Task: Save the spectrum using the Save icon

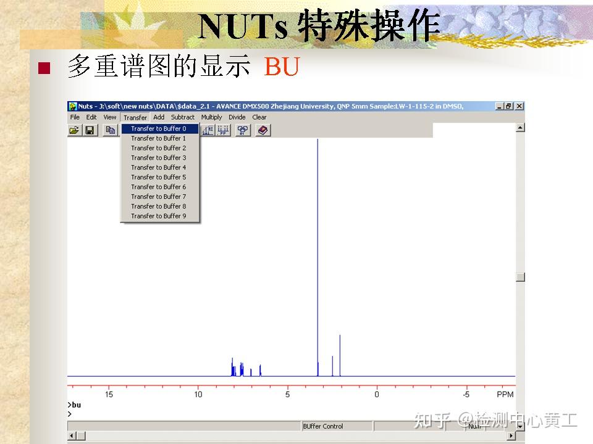Action: pos(90,129)
